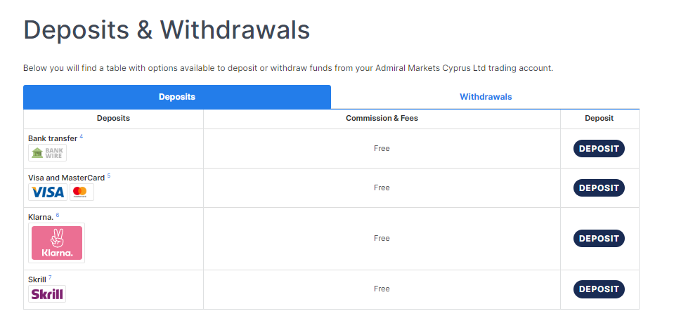The height and width of the screenshot is (323, 681).
Task: Open footnote 7 beside Skrill
Action: (50, 277)
